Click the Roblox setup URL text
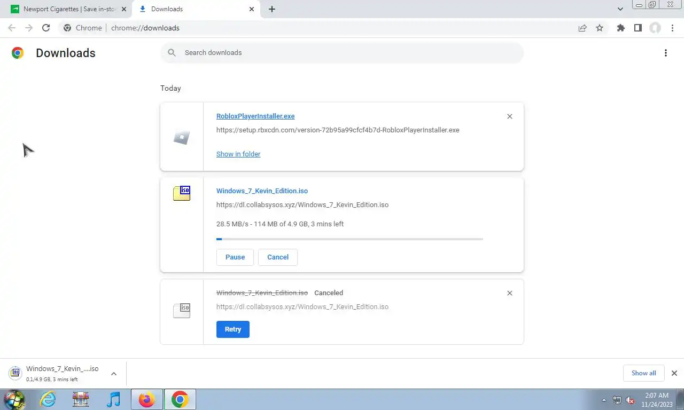The width and height of the screenshot is (684, 410). (x=338, y=130)
